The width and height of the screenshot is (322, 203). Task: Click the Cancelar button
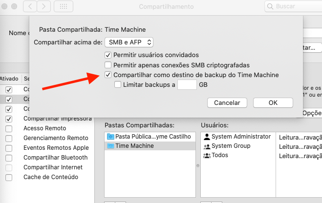click(227, 102)
